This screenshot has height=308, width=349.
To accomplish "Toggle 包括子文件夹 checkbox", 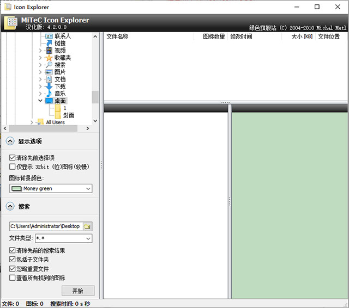I will pos(12,260).
